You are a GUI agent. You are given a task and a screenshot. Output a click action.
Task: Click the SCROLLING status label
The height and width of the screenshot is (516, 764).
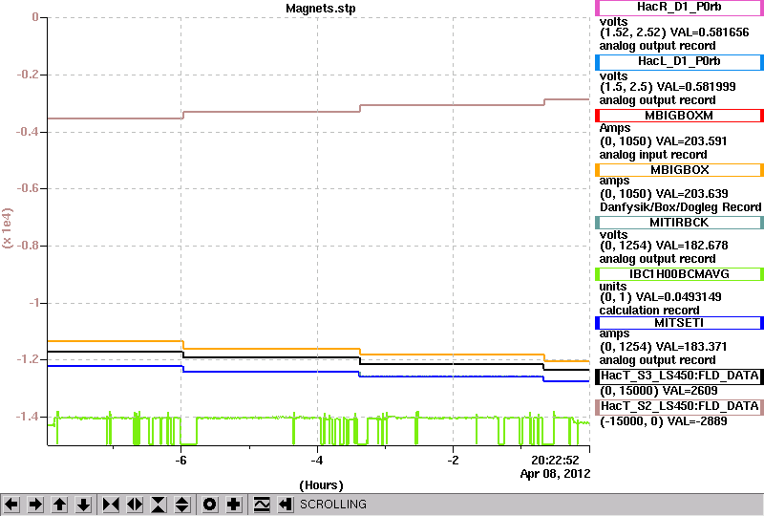pyautogui.click(x=333, y=505)
